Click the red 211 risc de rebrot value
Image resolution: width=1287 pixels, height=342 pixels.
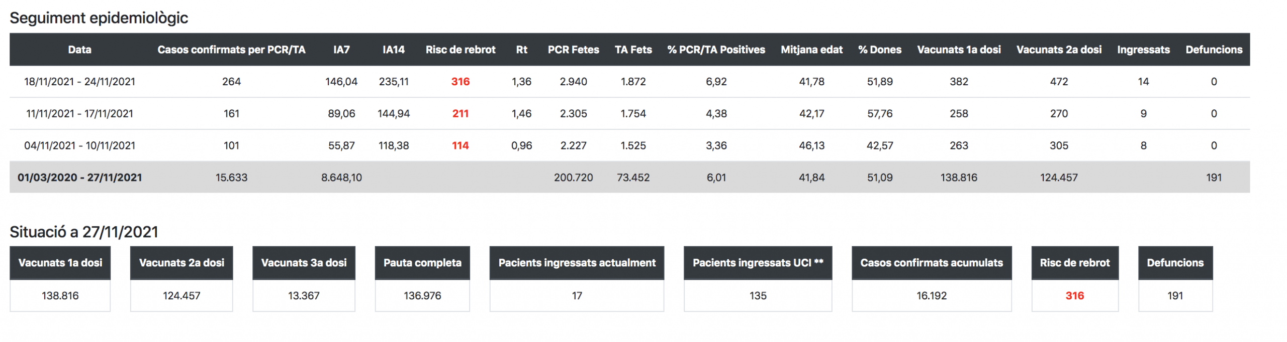[460, 114]
